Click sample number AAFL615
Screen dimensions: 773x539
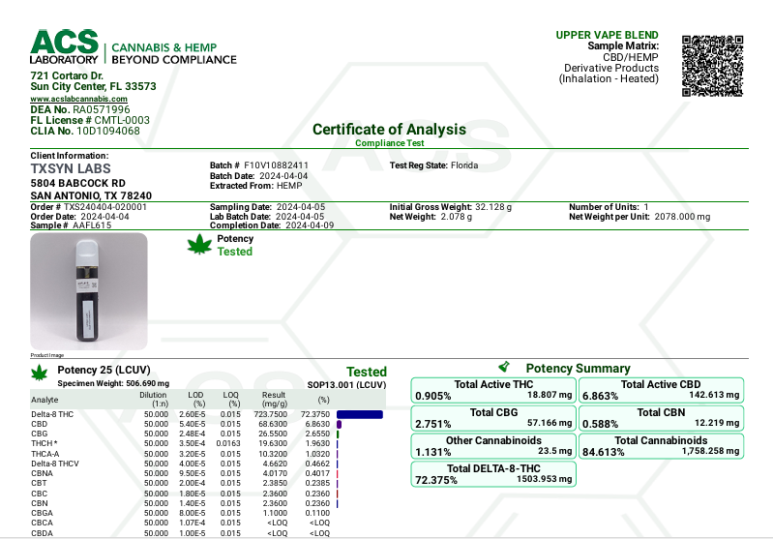tap(92, 225)
